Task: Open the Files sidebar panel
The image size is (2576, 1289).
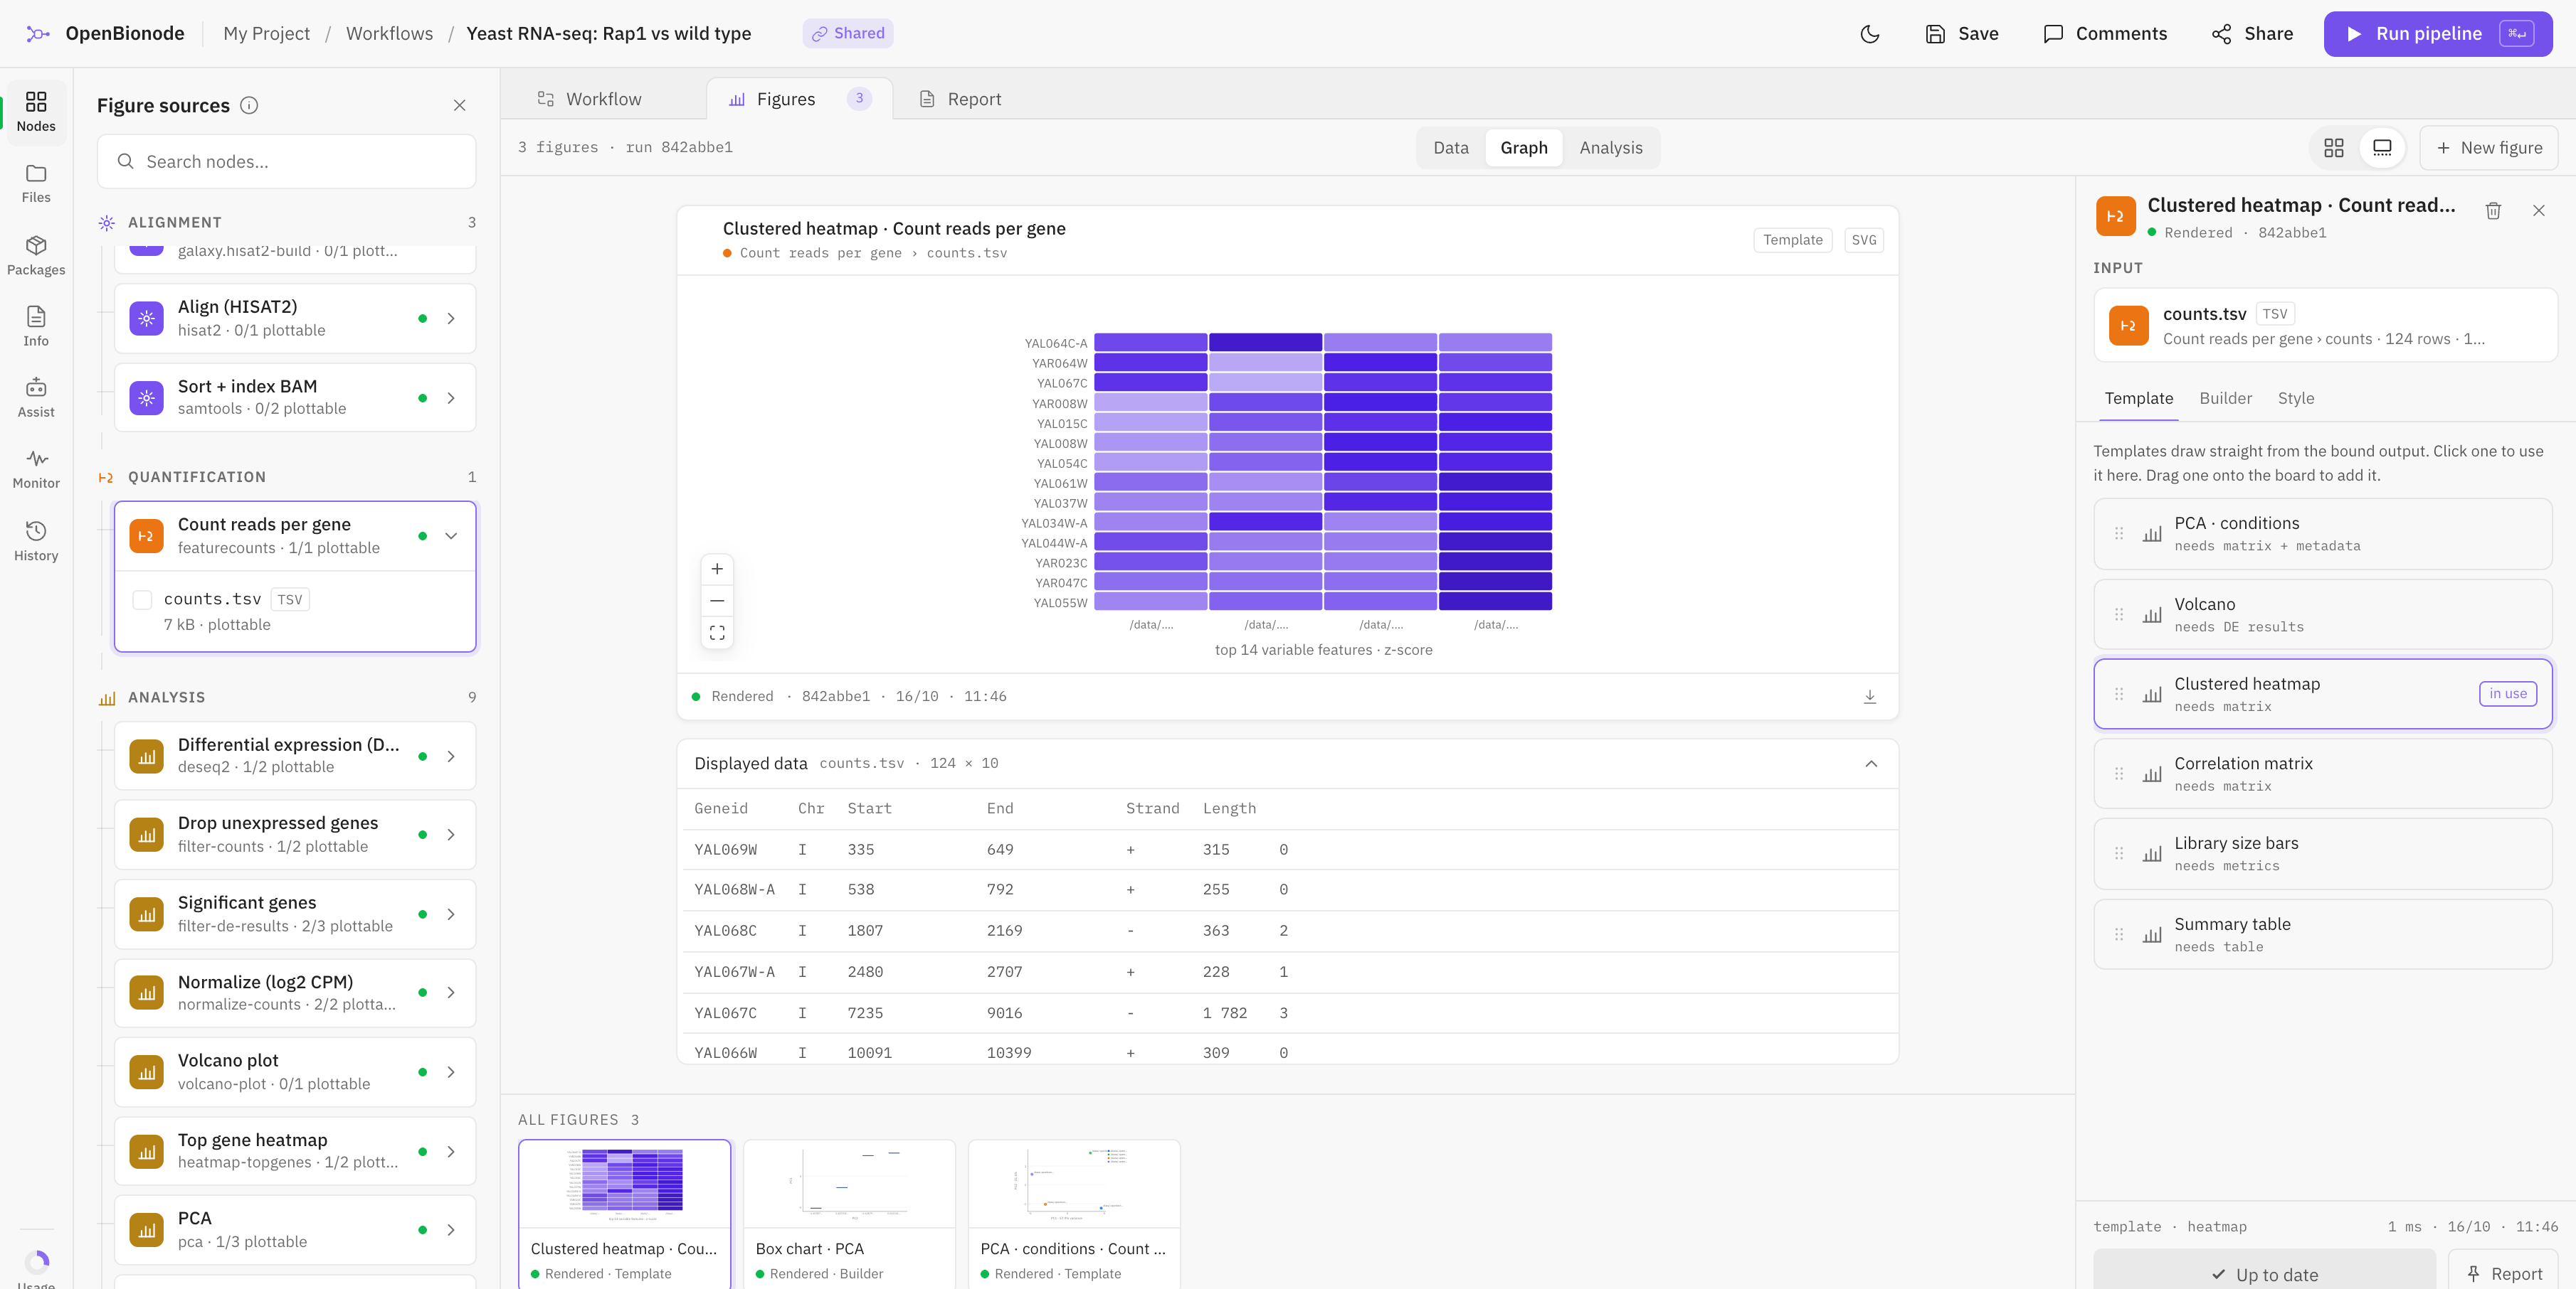Action: pos(36,184)
